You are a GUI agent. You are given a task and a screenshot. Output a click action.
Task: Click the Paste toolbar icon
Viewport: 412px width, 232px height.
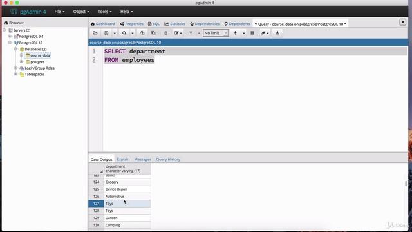tap(153, 33)
